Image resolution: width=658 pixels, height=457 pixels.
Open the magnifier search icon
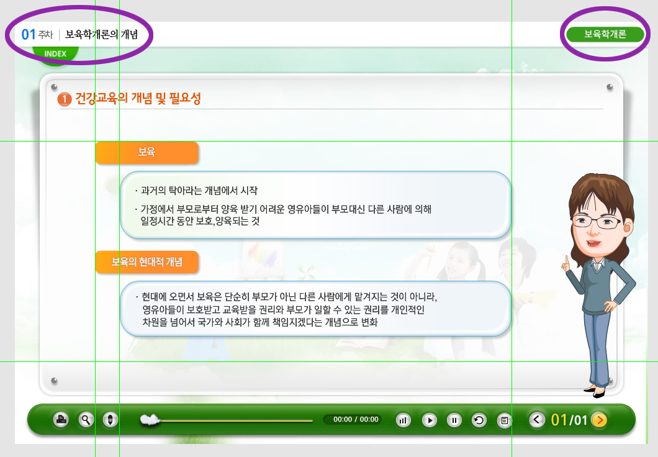pyautogui.click(x=86, y=419)
